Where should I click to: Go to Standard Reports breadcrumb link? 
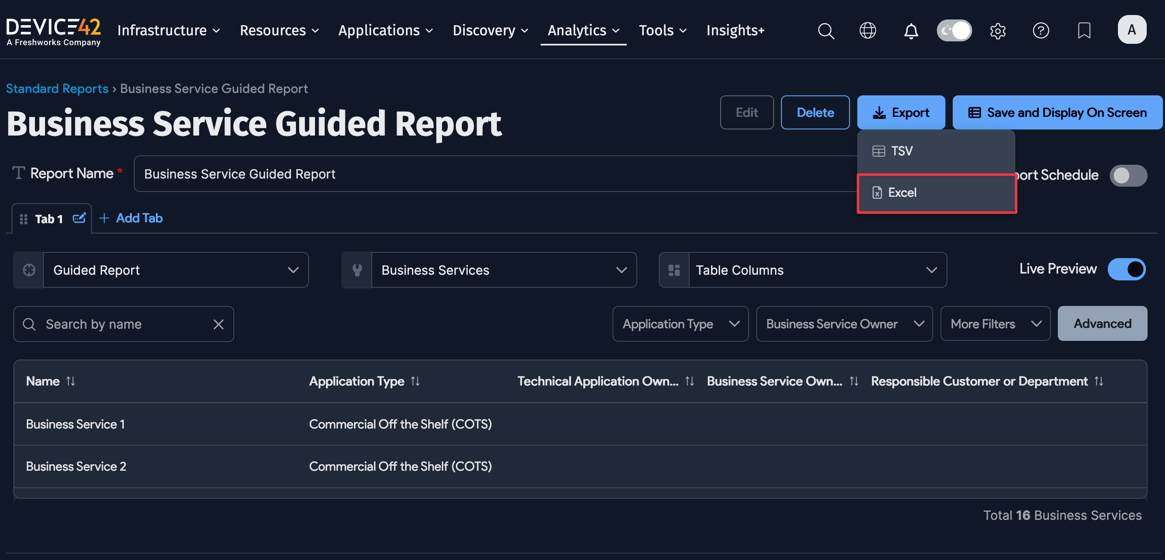tap(57, 88)
